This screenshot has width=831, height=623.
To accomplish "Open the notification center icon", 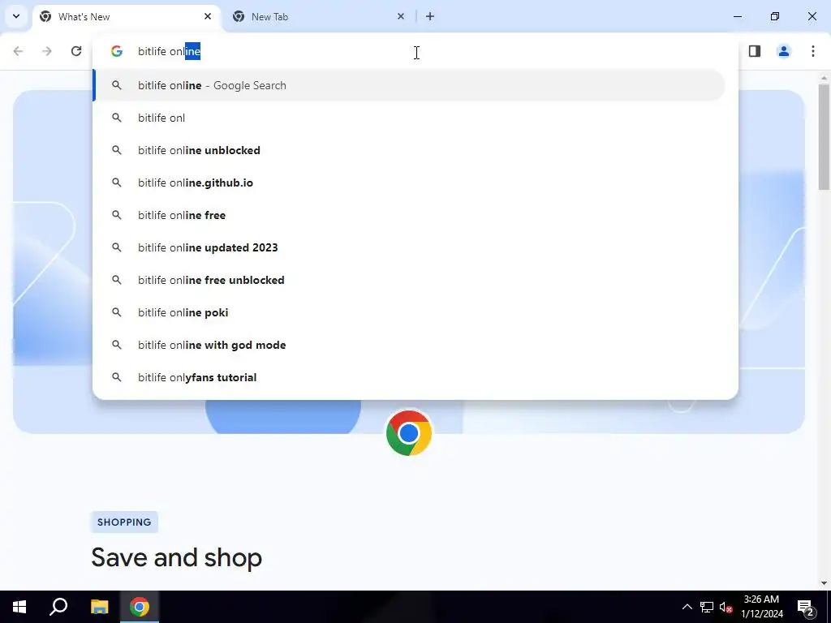I will click(806, 607).
